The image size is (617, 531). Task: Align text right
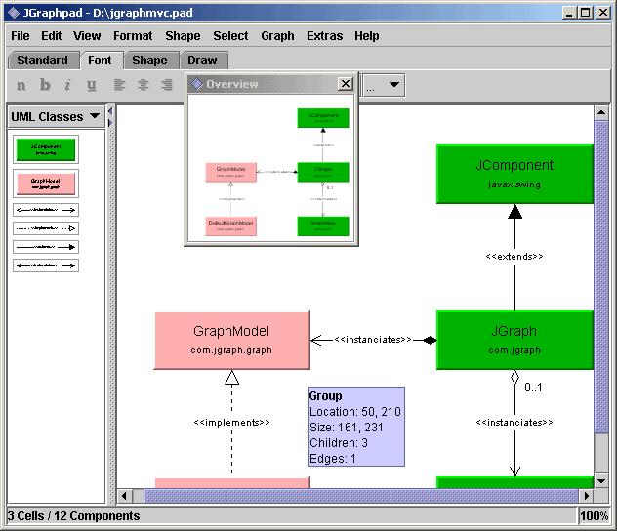click(x=167, y=85)
